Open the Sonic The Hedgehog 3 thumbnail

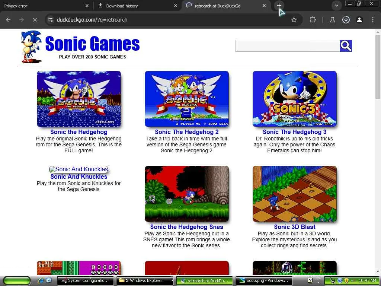pos(295,99)
